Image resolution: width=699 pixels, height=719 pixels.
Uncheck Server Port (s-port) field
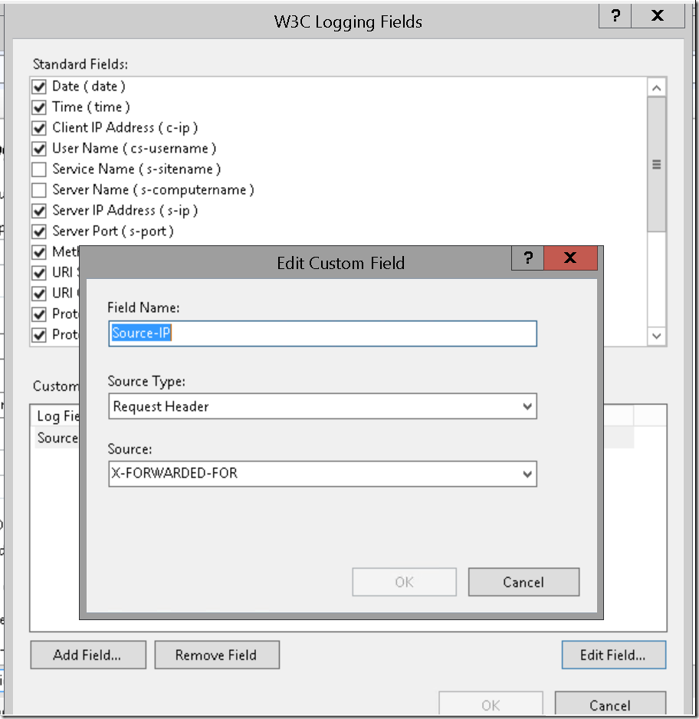39,231
